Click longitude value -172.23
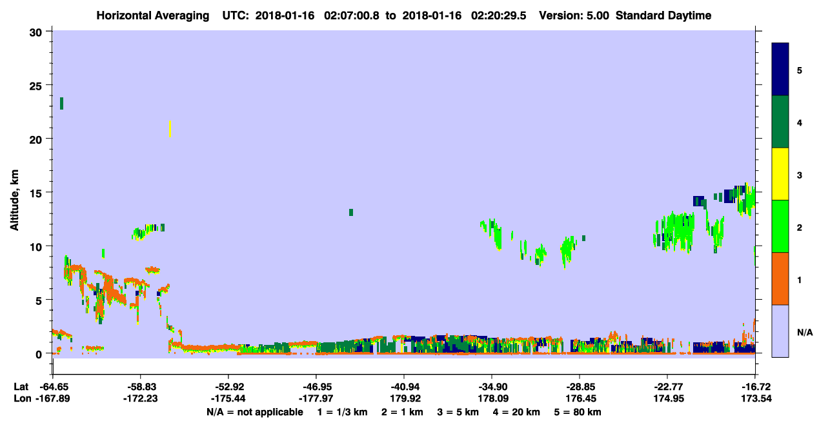 [x=141, y=398]
